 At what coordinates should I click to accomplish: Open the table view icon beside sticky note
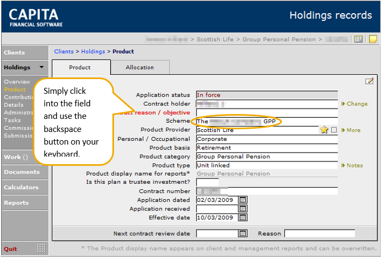coord(358,39)
